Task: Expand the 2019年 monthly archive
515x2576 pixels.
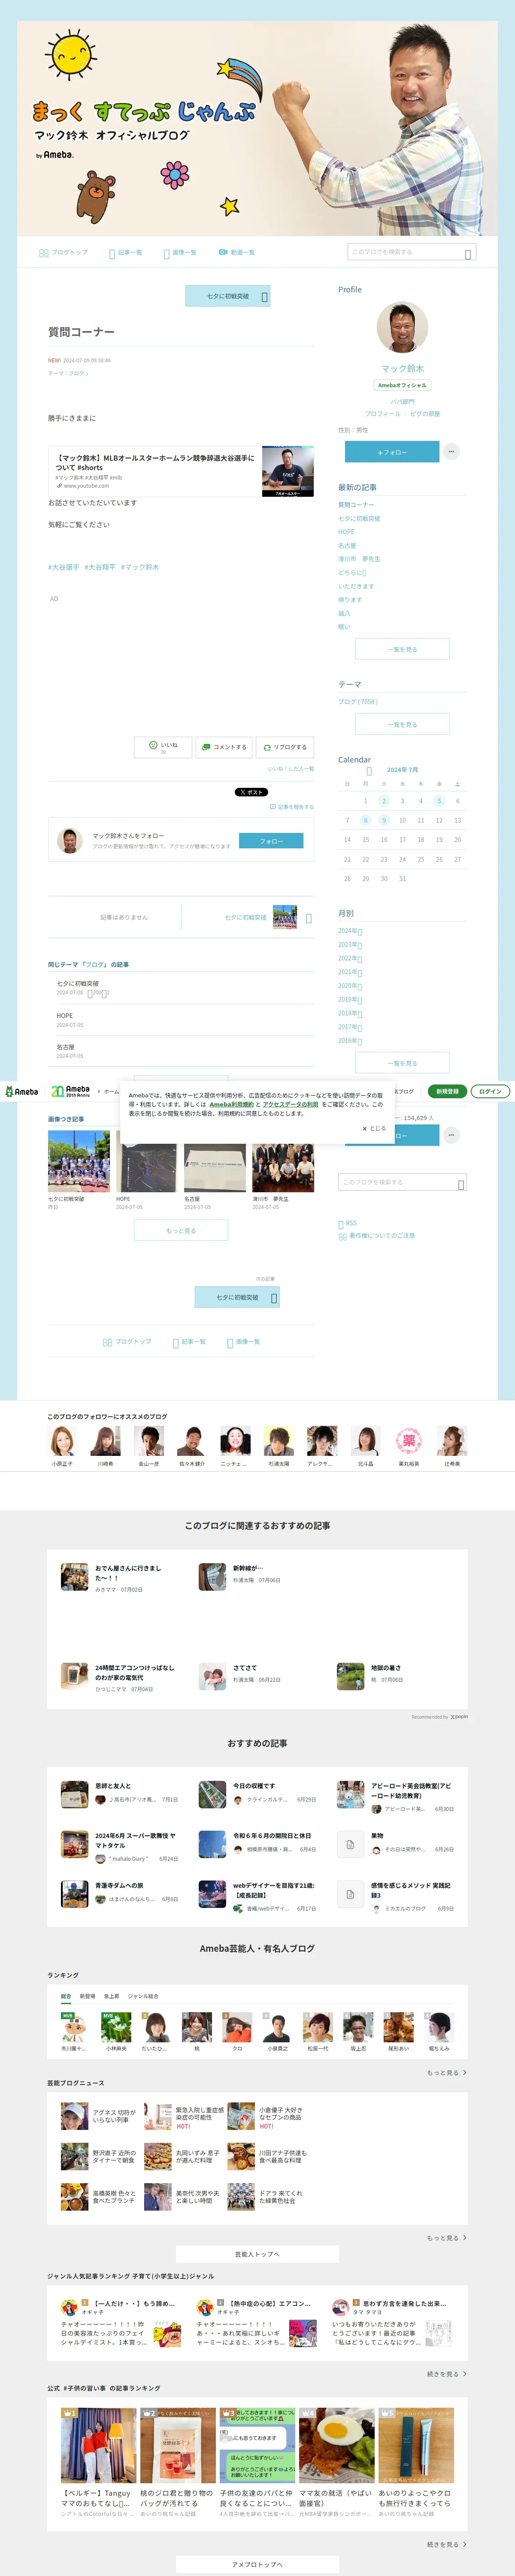Action: pyautogui.click(x=350, y=999)
